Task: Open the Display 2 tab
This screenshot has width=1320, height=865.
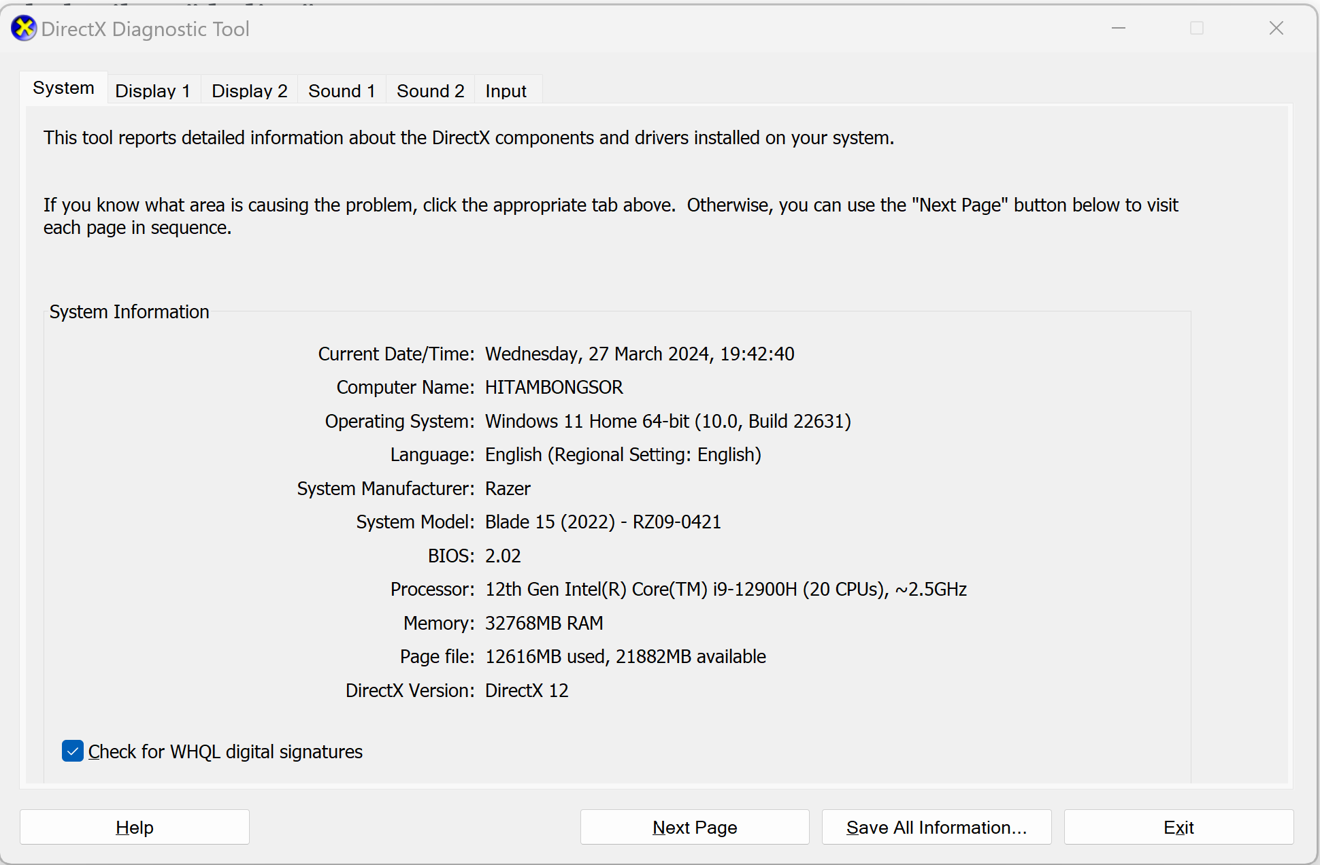Action: [248, 89]
